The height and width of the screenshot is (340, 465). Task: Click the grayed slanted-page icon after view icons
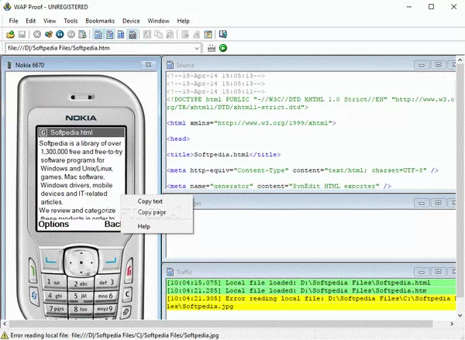[147, 34]
